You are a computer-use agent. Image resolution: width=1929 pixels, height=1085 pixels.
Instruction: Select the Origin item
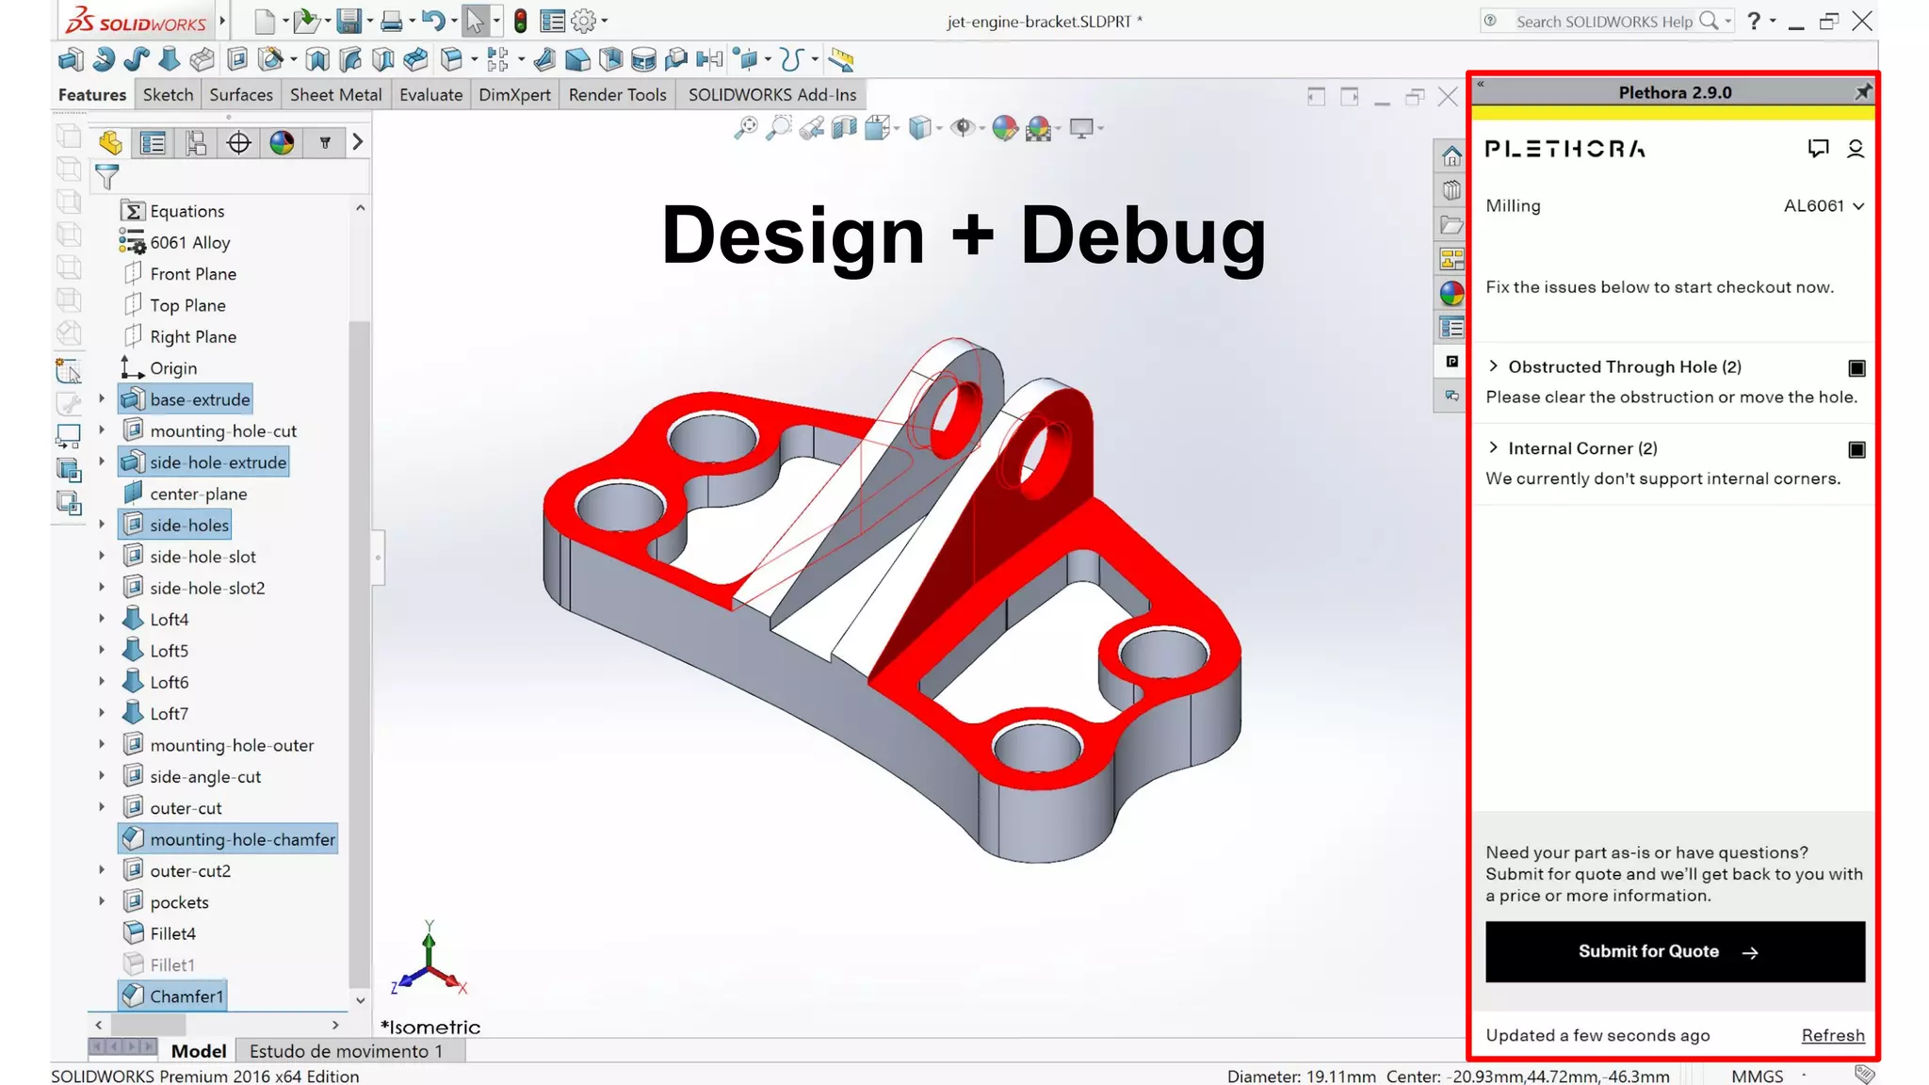pyautogui.click(x=158, y=367)
